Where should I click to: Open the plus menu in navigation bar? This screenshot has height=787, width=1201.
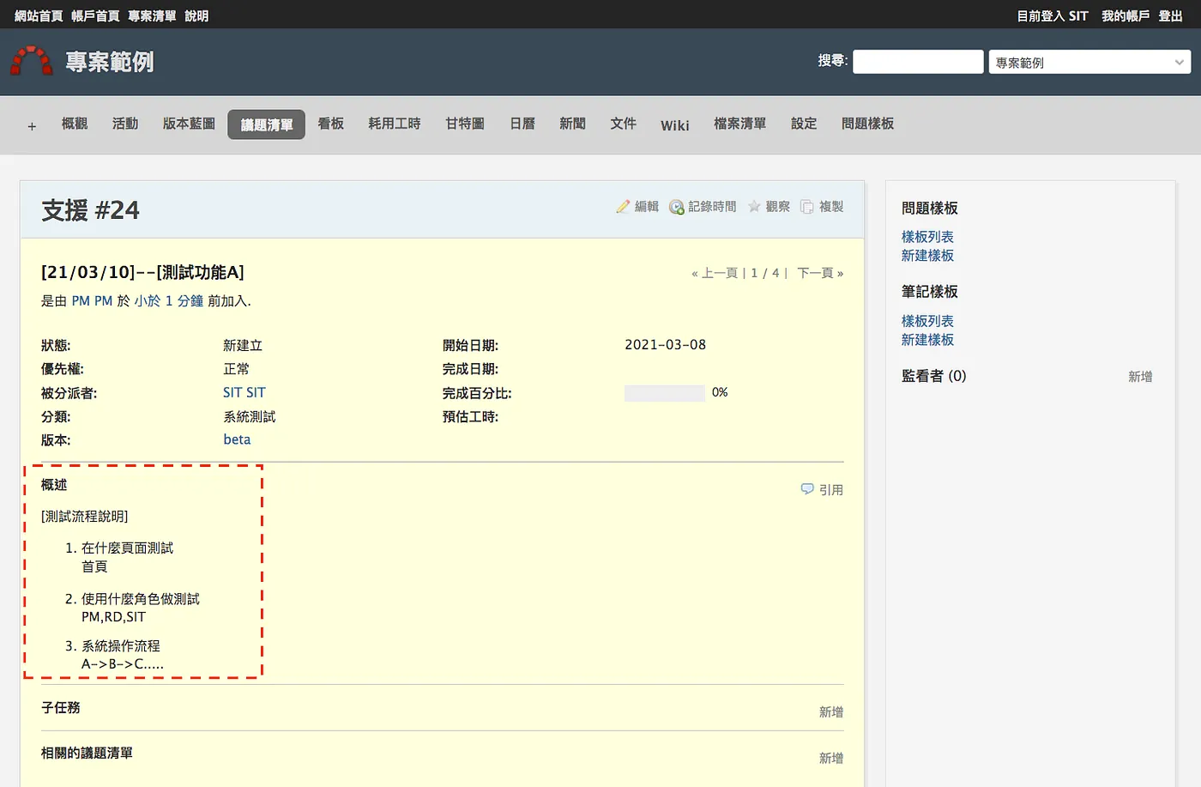pyautogui.click(x=32, y=125)
